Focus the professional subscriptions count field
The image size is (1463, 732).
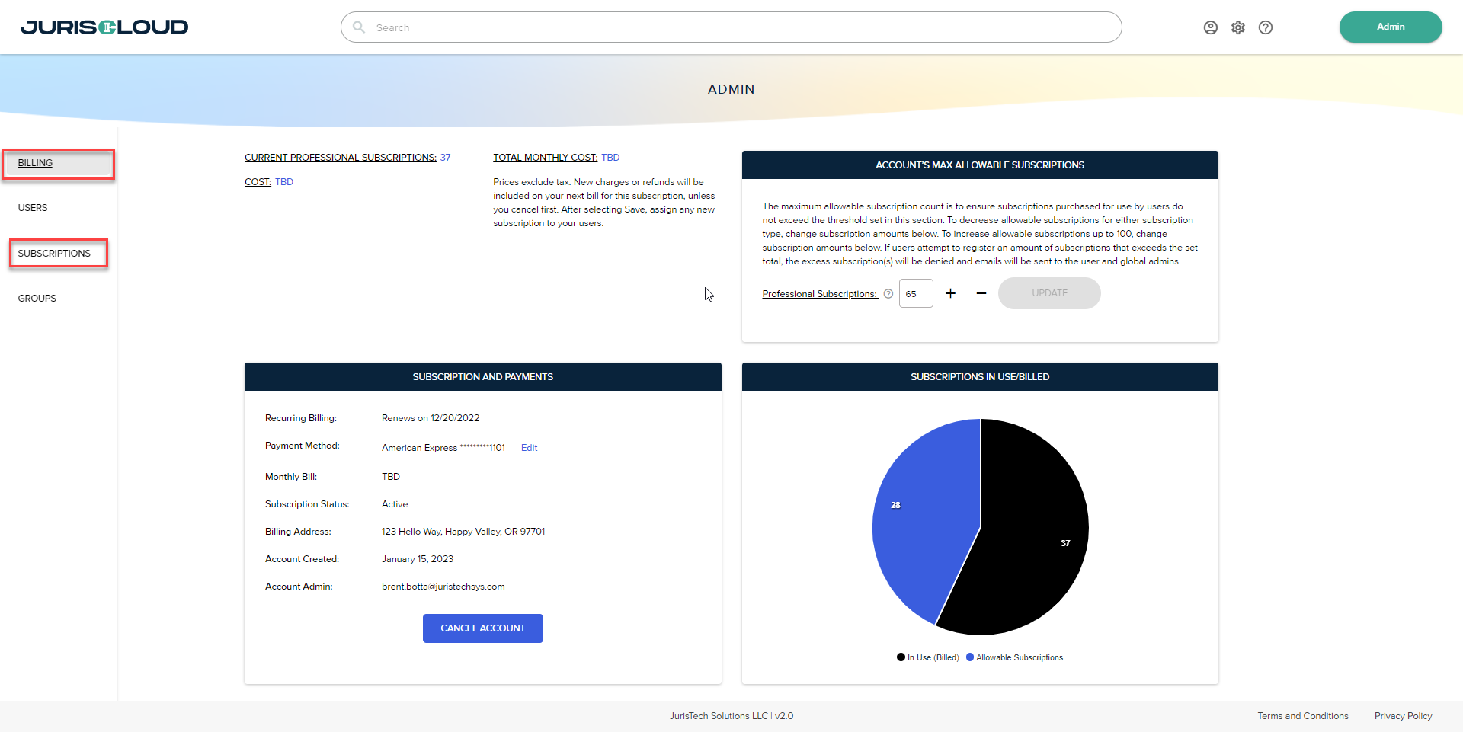pyautogui.click(x=915, y=294)
